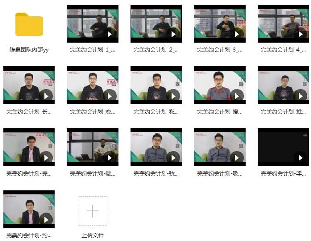Screen dimensions: 311x241
Task: Click the 陈泉团队内部yy folder name text
Action: pyautogui.click(x=29, y=50)
